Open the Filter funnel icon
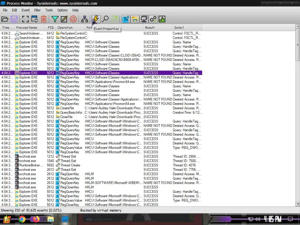This screenshot has height=225, width=300. [55, 19]
